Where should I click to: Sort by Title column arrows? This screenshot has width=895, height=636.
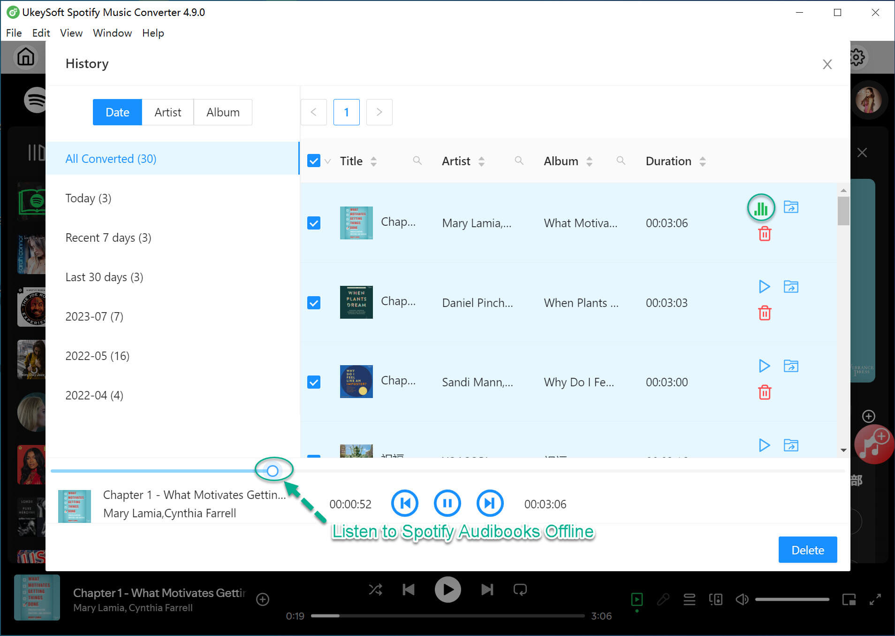click(x=373, y=161)
